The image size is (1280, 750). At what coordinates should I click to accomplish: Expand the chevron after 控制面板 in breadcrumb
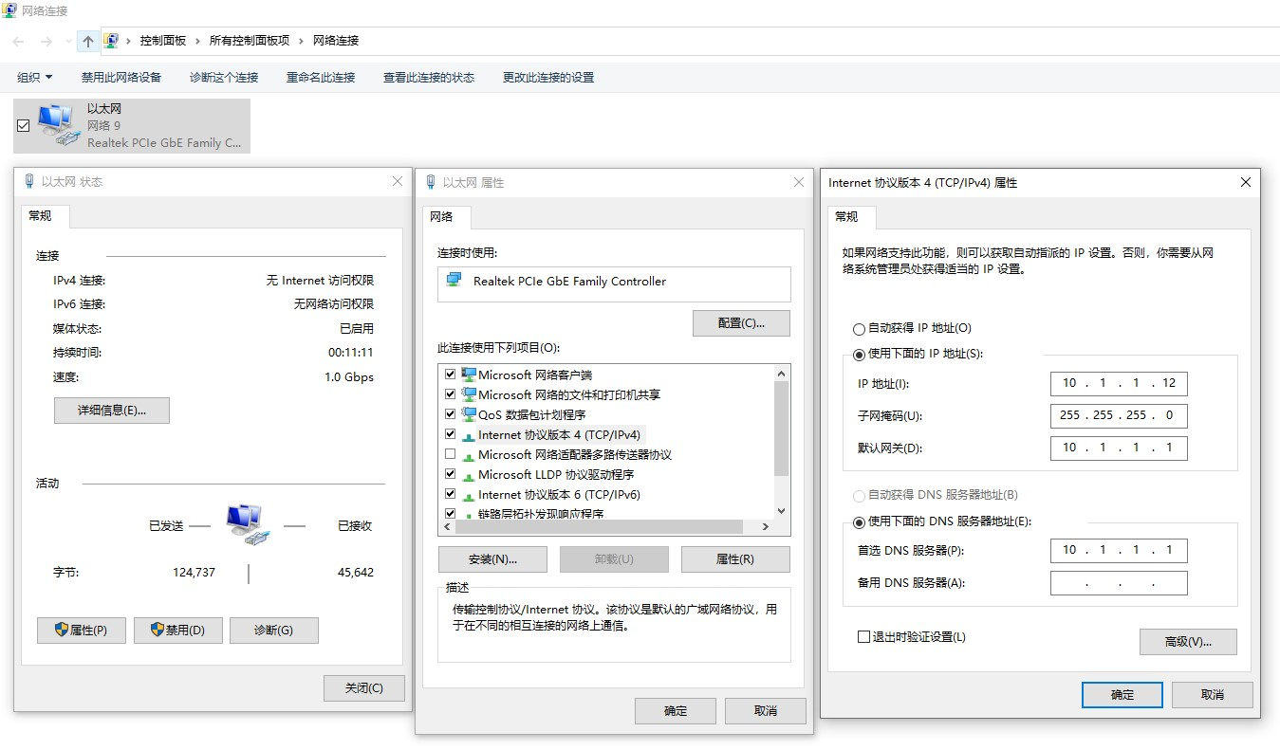pos(198,41)
